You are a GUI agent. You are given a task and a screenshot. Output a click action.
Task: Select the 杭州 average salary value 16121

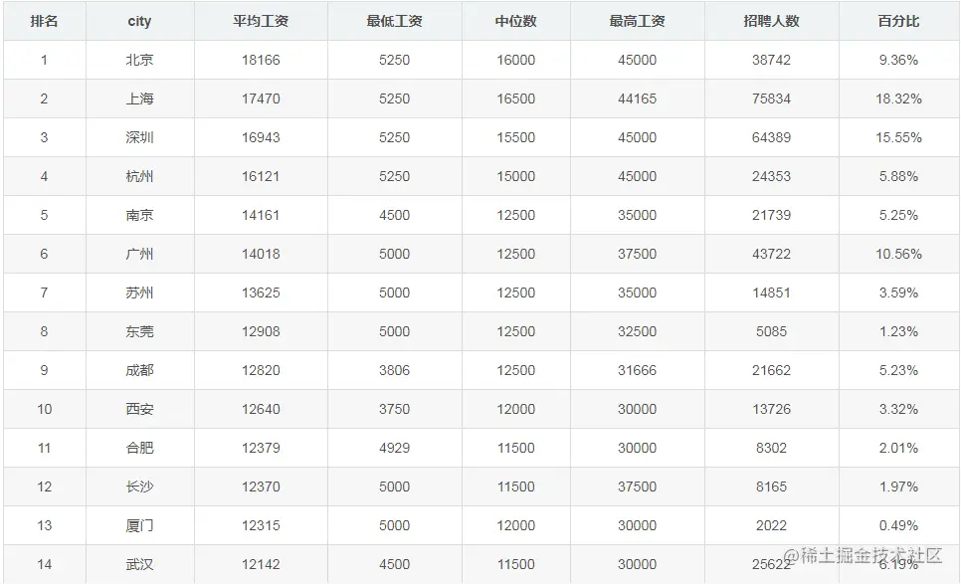click(x=263, y=176)
